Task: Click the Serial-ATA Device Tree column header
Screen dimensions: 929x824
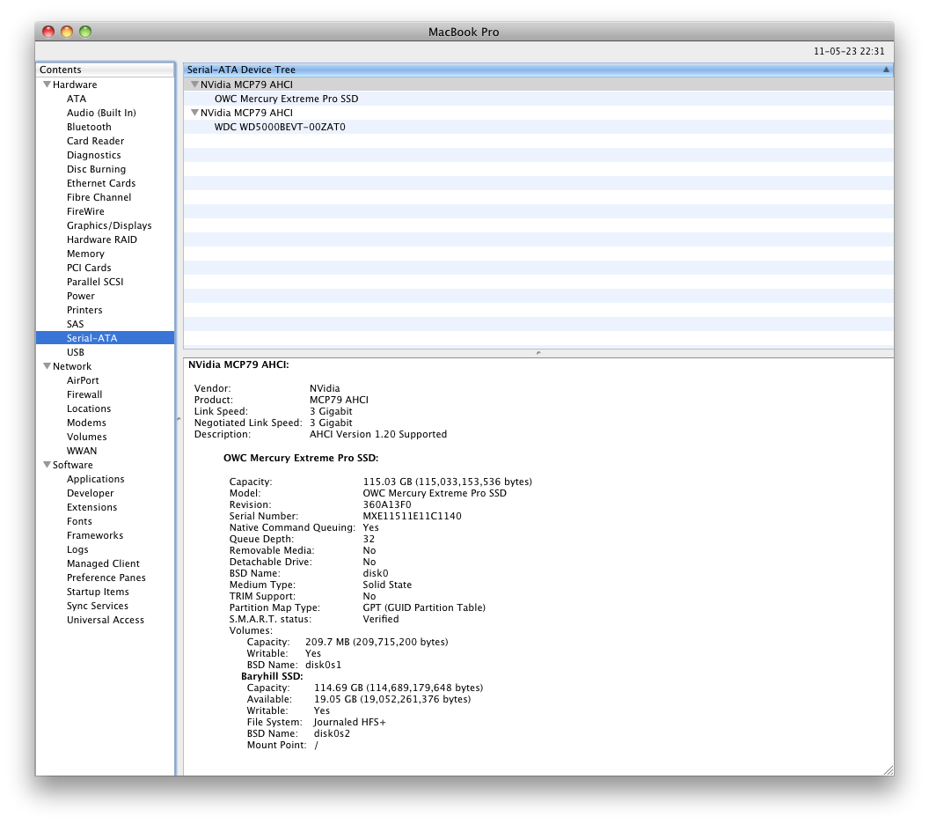Action: (x=538, y=70)
